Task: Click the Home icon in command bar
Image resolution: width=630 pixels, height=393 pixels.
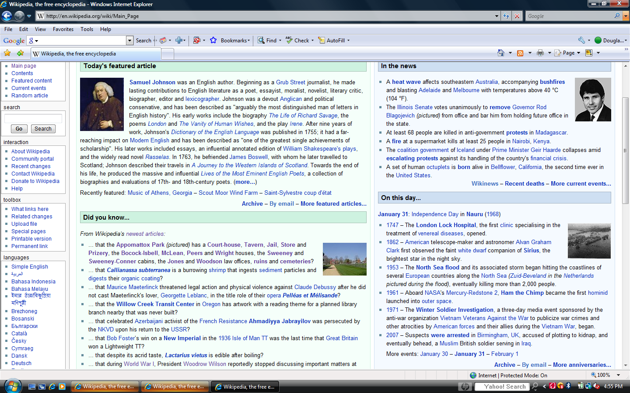Action: point(501,53)
